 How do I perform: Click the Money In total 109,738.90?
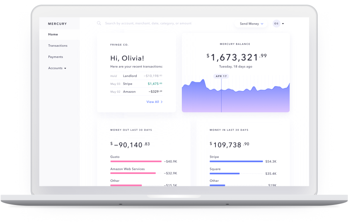(x=230, y=145)
